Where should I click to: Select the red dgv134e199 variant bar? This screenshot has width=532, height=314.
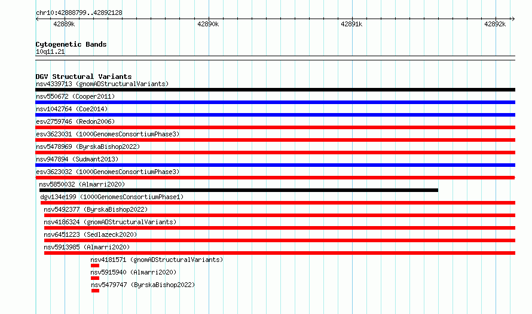click(278, 203)
